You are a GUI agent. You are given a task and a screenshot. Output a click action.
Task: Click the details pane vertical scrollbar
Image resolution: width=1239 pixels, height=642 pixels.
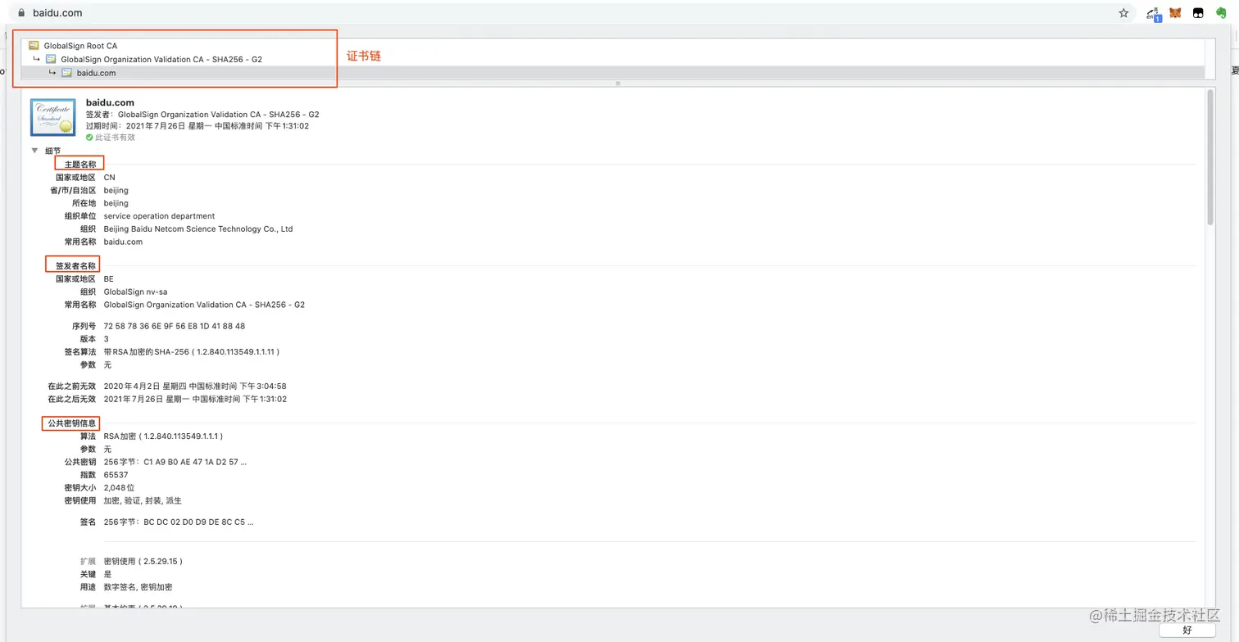[1210, 156]
